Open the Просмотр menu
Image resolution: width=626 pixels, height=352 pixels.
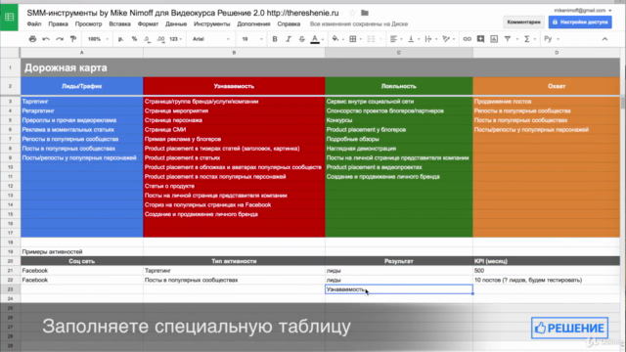tap(88, 23)
